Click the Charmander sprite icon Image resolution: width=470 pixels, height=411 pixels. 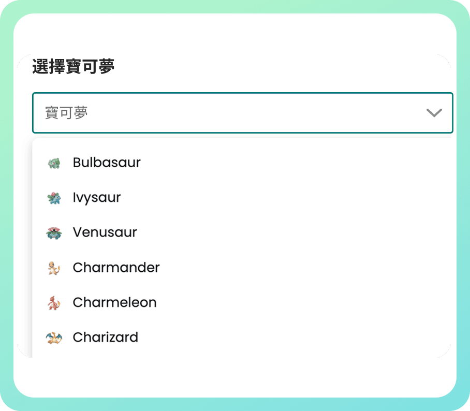coord(53,267)
